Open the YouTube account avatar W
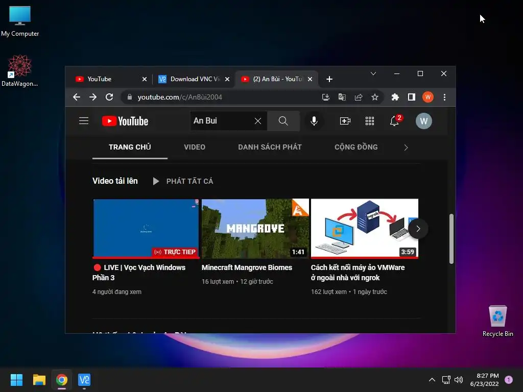Viewport: 523px width, 392px height. (423, 121)
